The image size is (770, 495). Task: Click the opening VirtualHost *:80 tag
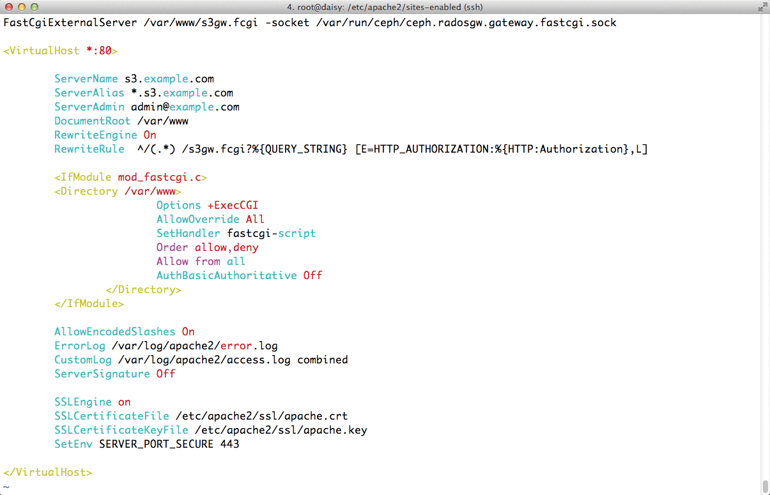point(61,50)
